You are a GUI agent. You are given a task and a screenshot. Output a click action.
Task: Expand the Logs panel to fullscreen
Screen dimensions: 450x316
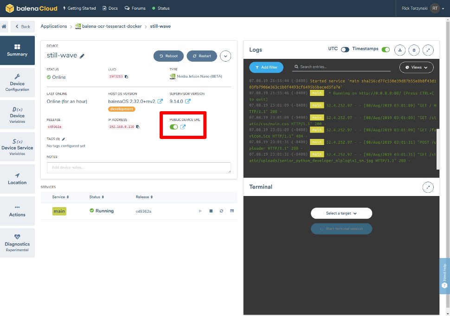click(x=429, y=50)
